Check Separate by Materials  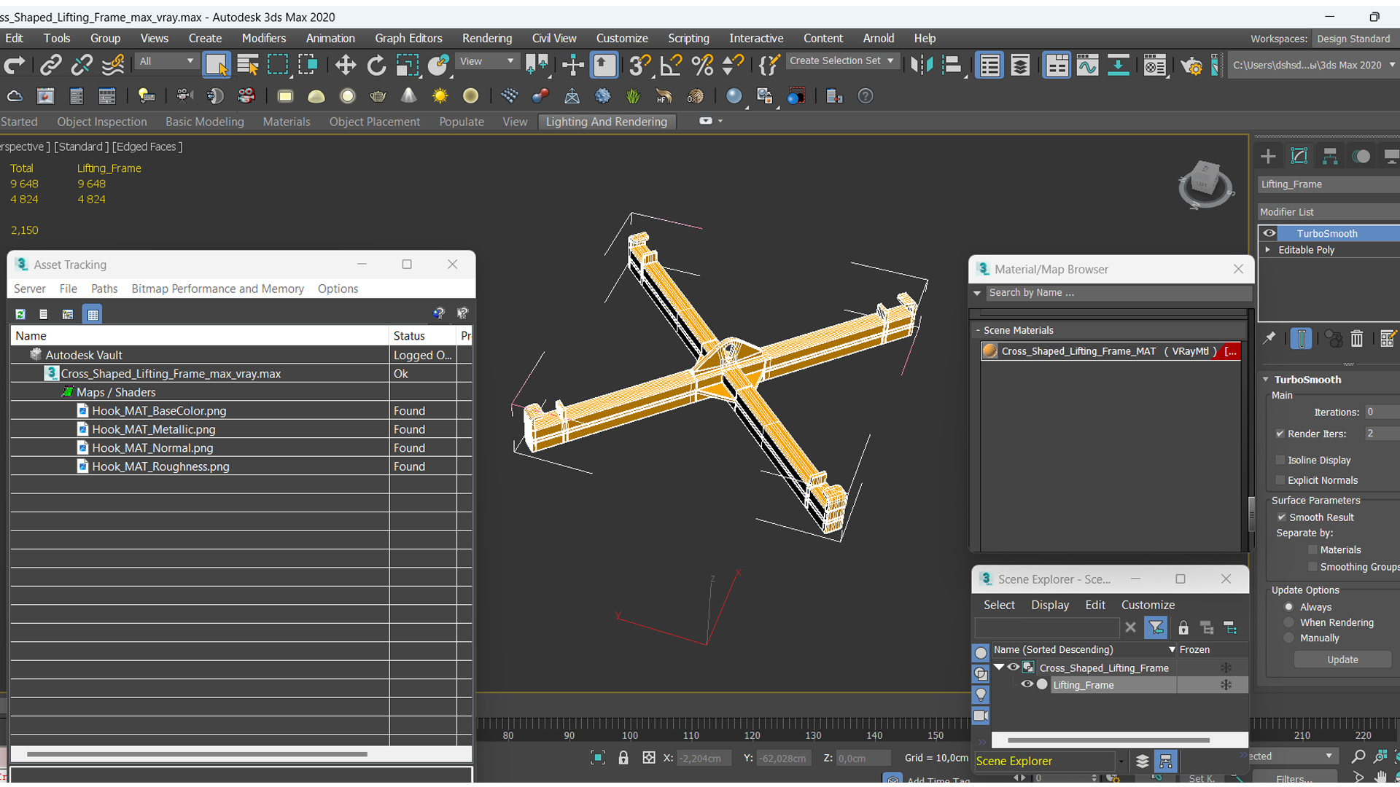(1312, 550)
